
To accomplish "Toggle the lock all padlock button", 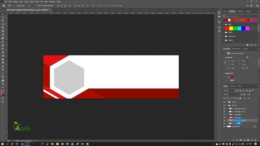I will [x=240, y=98].
